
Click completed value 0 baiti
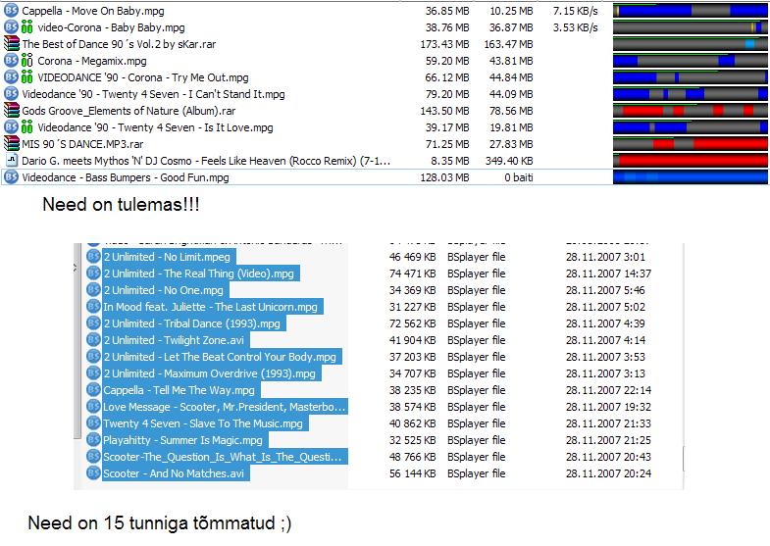[519, 177]
